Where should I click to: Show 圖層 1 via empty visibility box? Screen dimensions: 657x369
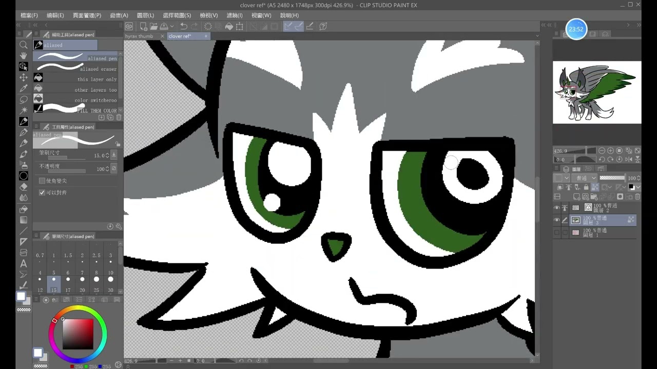coord(557,232)
